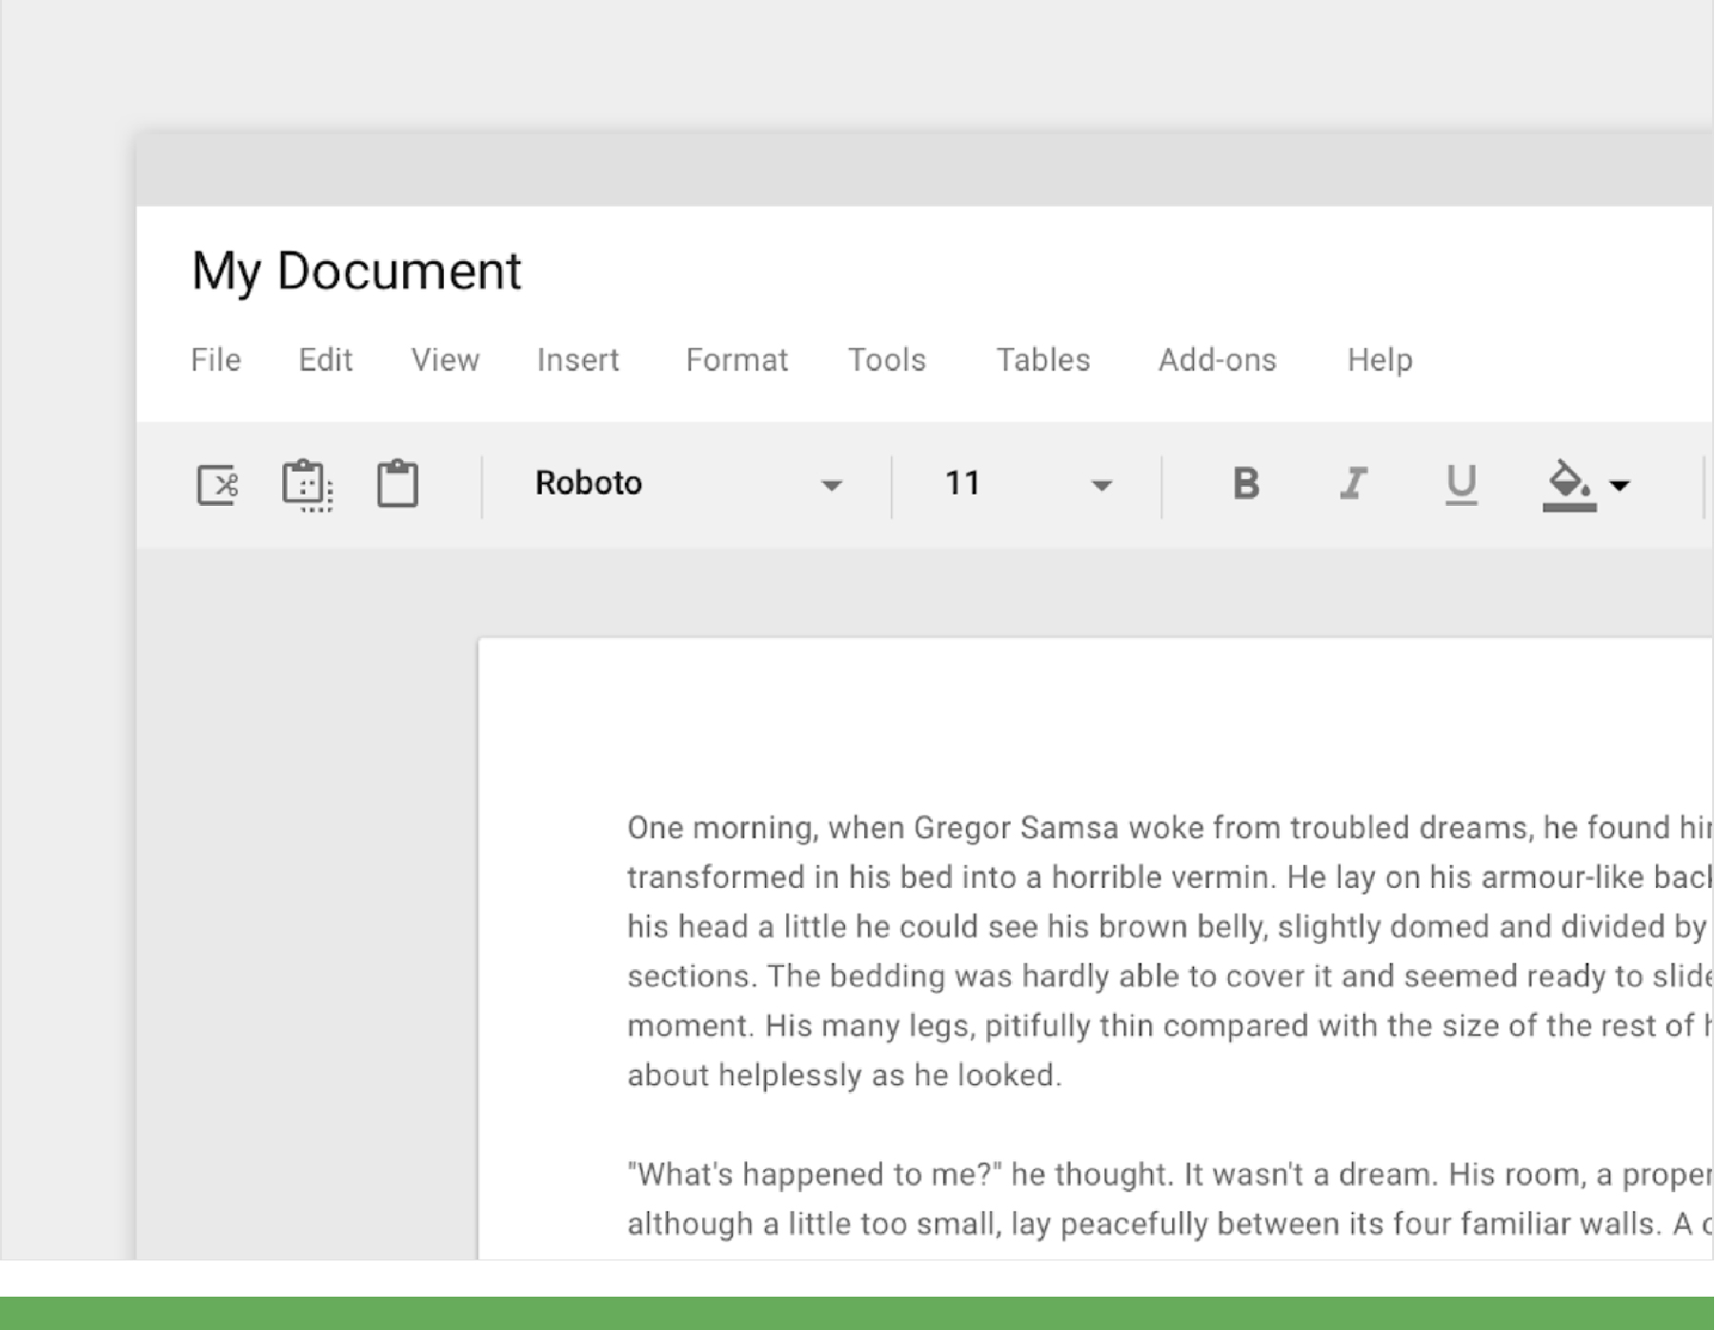Open the Format menu
Screen dimensions: 1715x1330
pyautogui.click(x=737, y=360)
